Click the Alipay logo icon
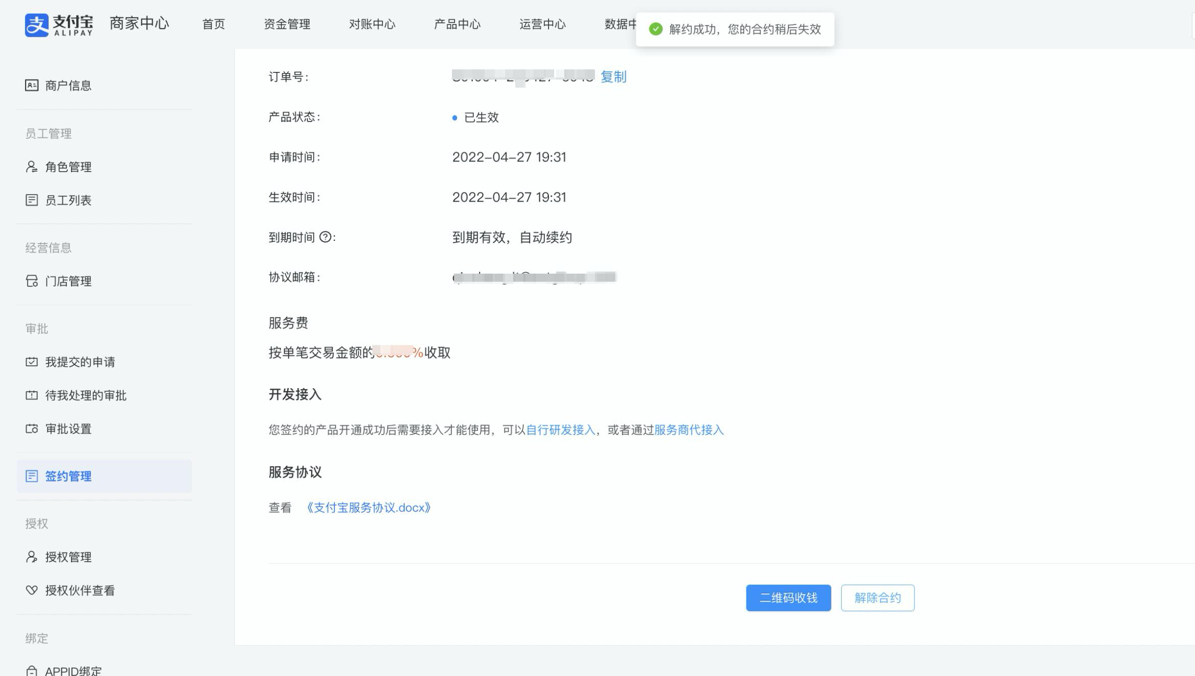Image resolution: width=1195 pixels, height=676 pixels. [37, 25]
